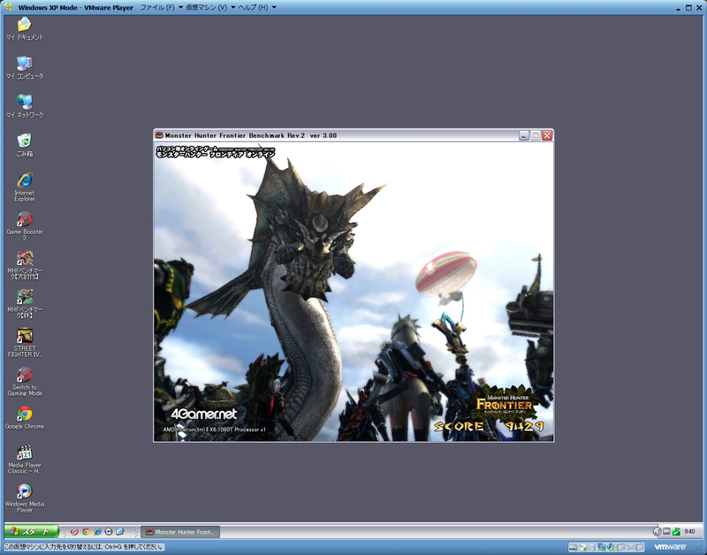
Task: Select the Switch to Gaming Mode shortcut
Action: 25,382
